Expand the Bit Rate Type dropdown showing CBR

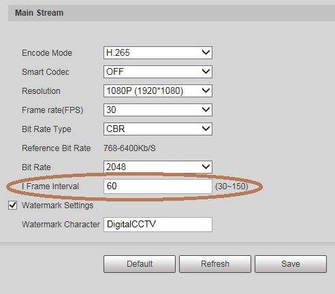(x=158, y=129)
